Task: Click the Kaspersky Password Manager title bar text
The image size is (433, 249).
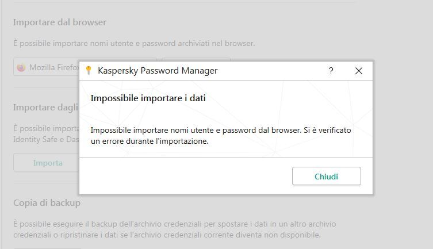Action: (x=158, y=71)
